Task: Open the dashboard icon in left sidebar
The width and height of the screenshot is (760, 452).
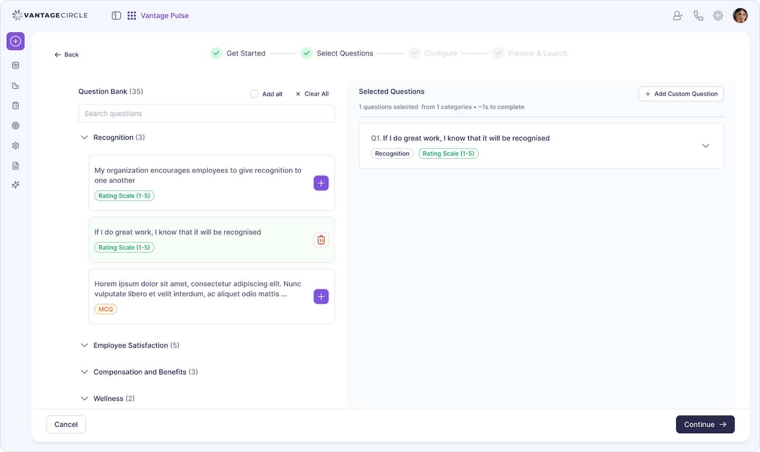Action: [15, 65]
